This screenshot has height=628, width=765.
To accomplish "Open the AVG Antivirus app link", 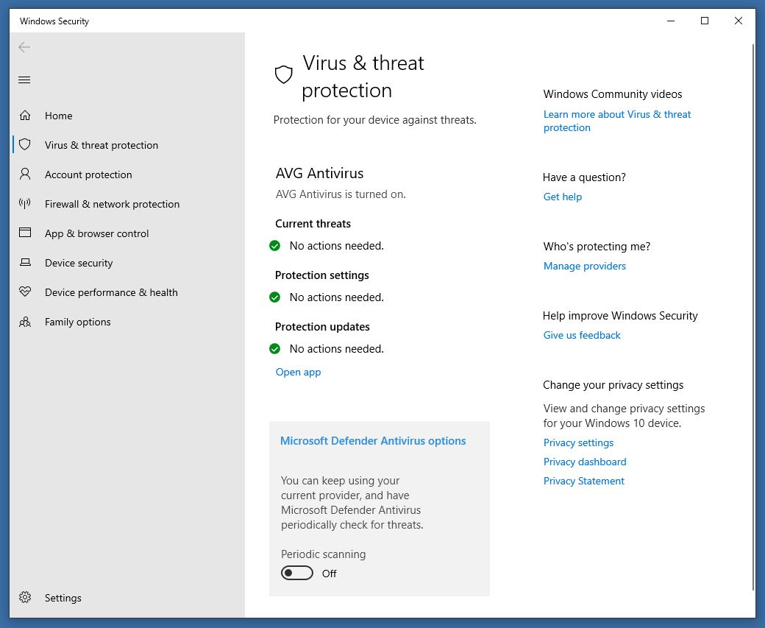I will pos(298,372).
